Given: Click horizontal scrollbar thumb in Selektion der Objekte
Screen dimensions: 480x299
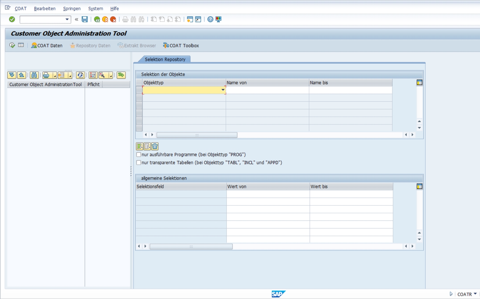Looking at the screenshot, I should pyautogui.click(x=197, y=135).
